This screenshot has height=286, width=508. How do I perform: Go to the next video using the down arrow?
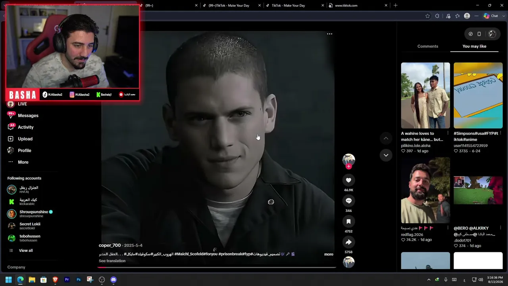pos(386,155)
